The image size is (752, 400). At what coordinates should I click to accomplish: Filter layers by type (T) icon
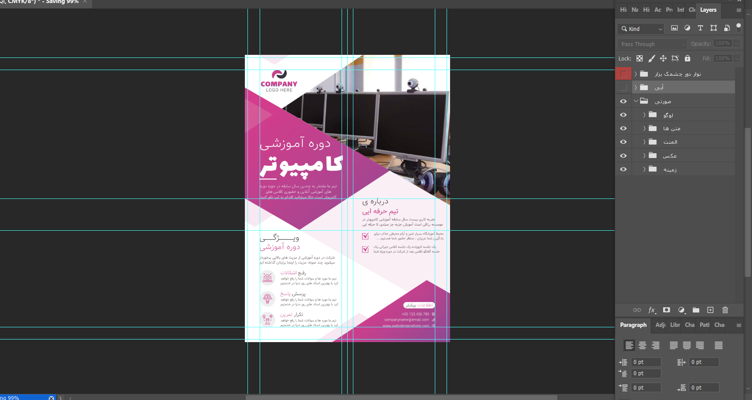click(x=700, y=28)
